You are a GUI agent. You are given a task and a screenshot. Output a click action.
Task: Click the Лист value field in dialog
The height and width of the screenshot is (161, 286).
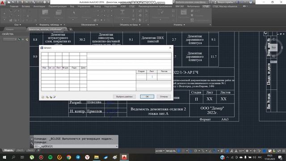click(152, 76)
